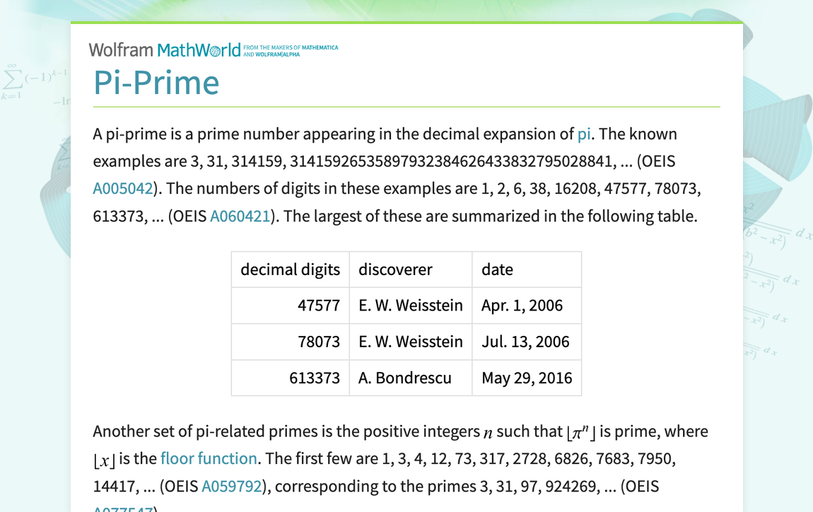This screenshot has width=813, height=512.
Task: Click the Pi-Prime page title
Action: pos(157,83)
